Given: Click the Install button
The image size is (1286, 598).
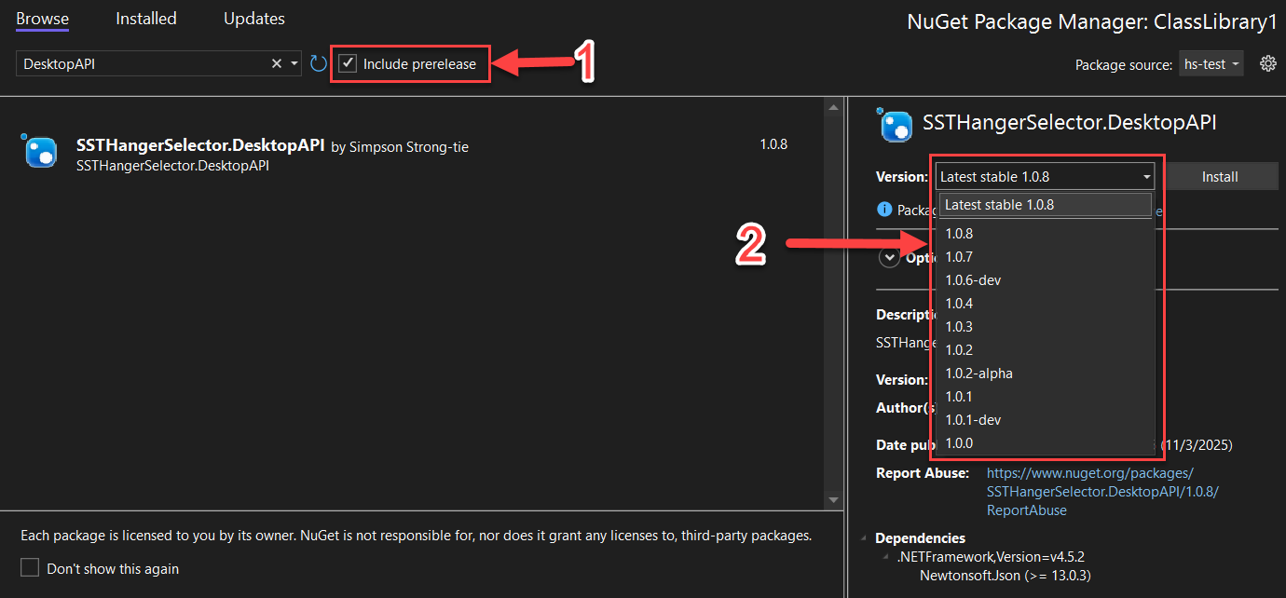Looking at the screenshot, I should 1221,176.
